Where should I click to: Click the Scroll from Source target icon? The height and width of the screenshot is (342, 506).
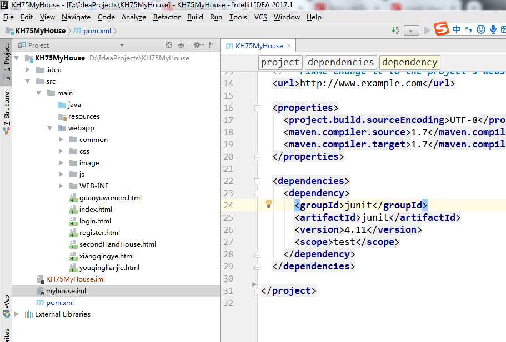169,45
